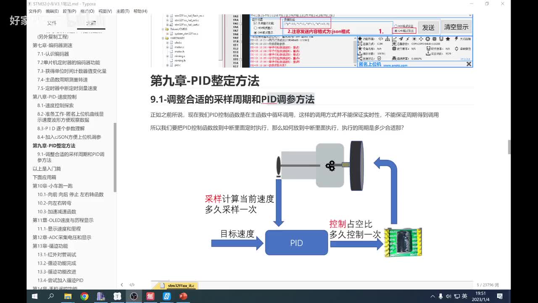
Task: Go to outline item 8.1-速度控制探索
Action: pos(55,105)
